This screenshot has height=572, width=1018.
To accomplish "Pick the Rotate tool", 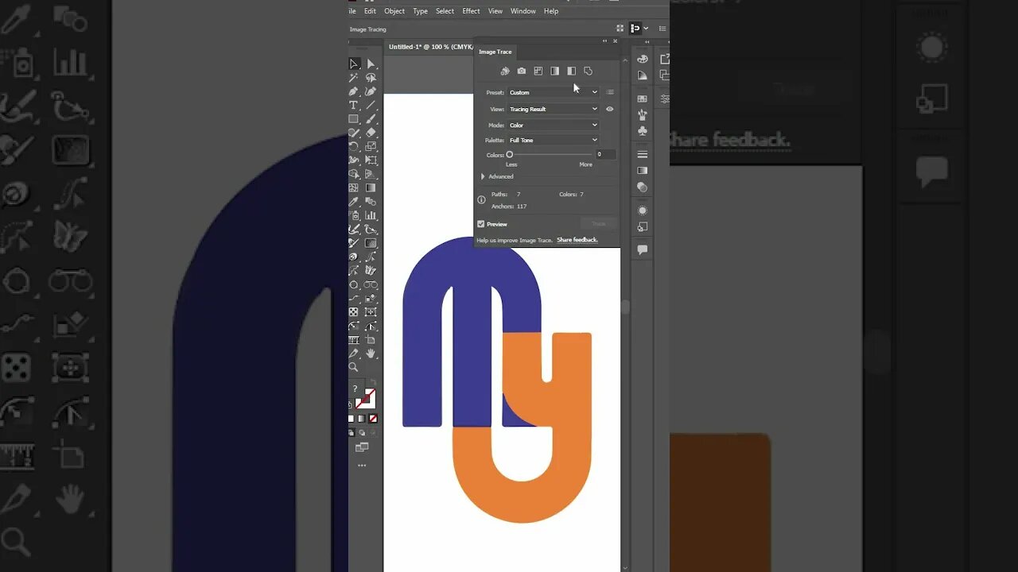I will pyautogui.click(x=354, y=146).
